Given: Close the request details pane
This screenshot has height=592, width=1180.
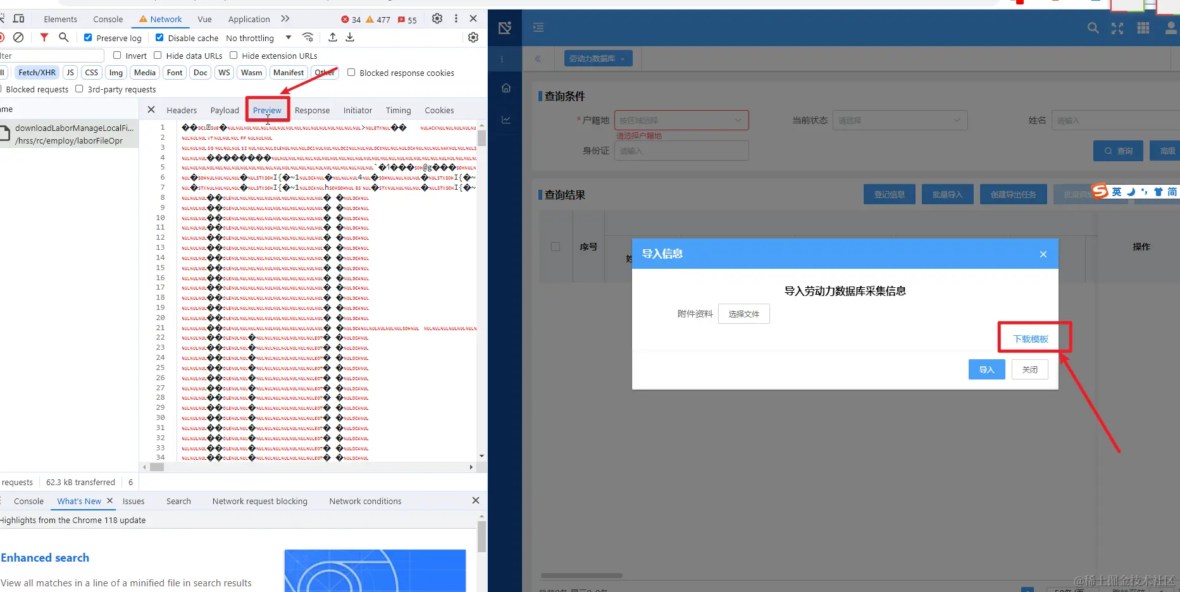Looking at the screenshot, I should coord(151,109).
